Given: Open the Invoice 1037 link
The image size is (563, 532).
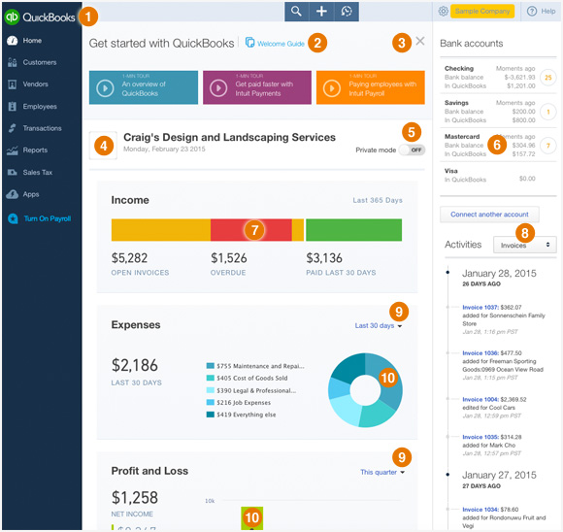Looking at the screenshot, I should (480, 307).
